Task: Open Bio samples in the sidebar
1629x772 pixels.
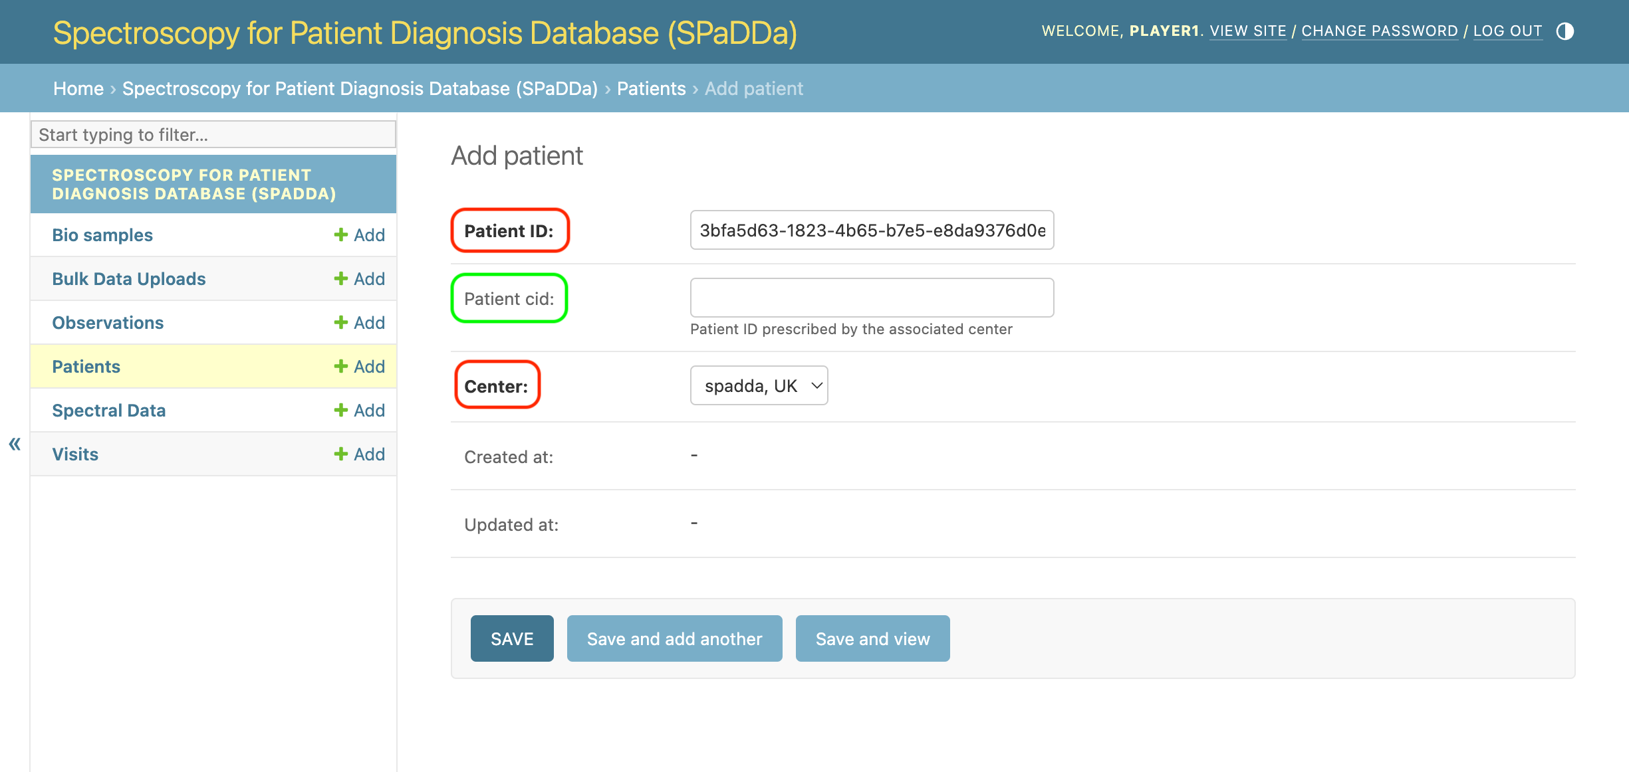Action: [102, 235]
